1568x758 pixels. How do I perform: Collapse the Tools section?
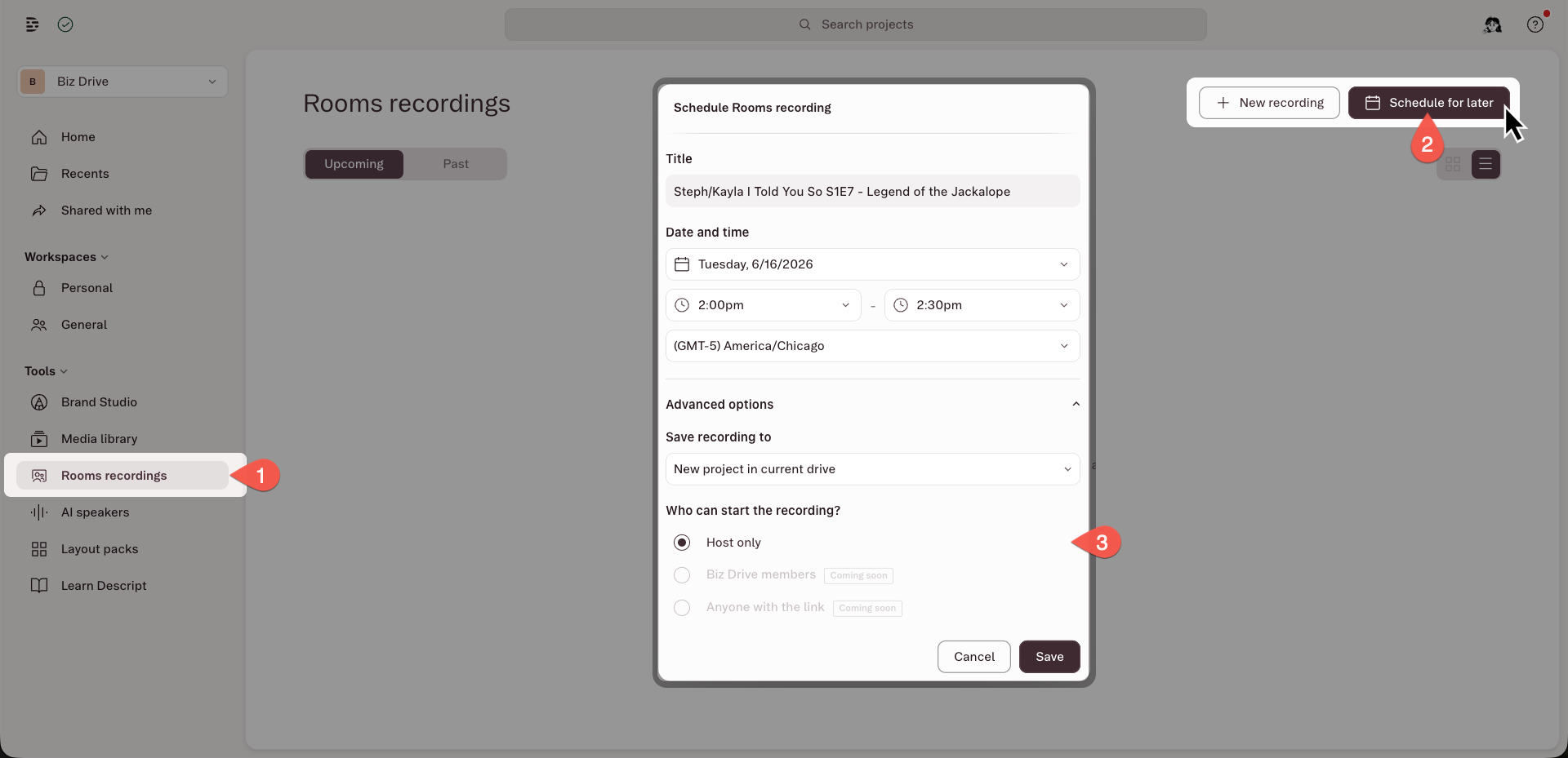(46, 371)
